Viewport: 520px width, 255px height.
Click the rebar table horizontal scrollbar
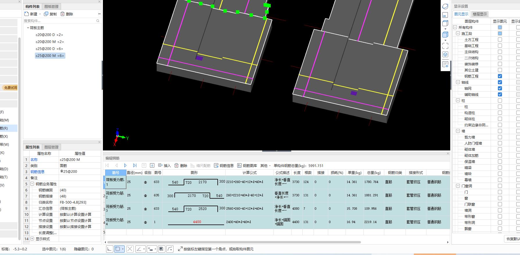pyautogui.click(x=234, y=242)
